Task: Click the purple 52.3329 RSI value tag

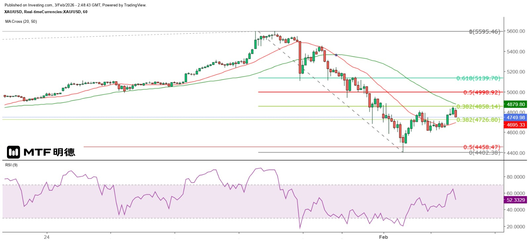Action: (515, 200)
